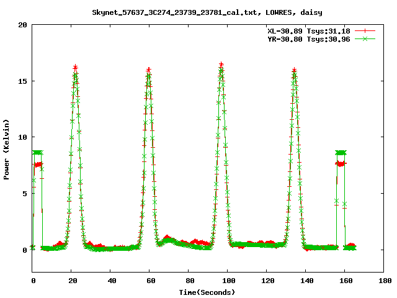Click the second peak's top near 60 seconds
The image size is (397, 298).
pyautogui.click(x=149, y=70)
